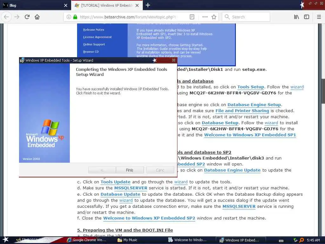Close the TUTORIAL Windows XP Embedded tab
Screen dimensions: 325x244
click(x=137, y=5)
